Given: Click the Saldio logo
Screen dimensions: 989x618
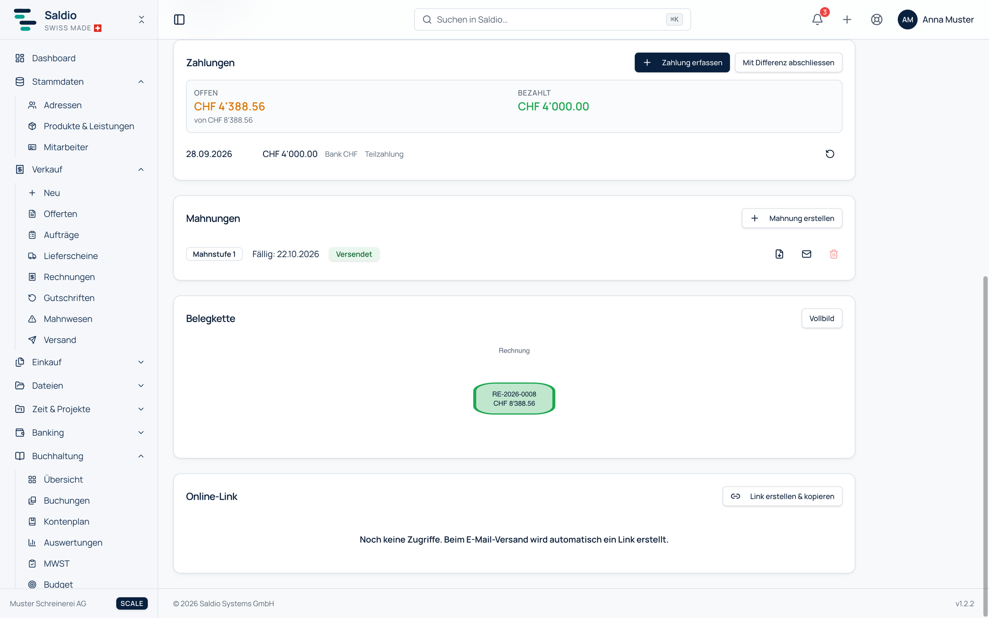Looking at the screenshot, I should tap(25, 20).
